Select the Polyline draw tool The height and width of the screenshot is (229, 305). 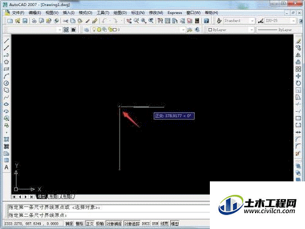coord(6,55)
